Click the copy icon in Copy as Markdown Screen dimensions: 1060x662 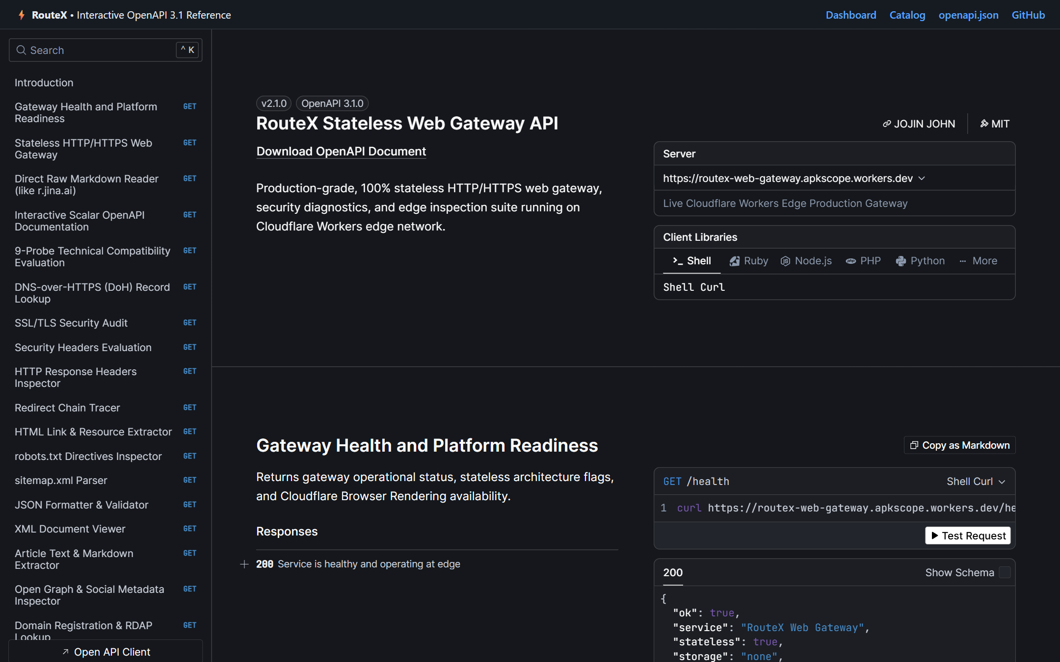pyautogui.click(x=914, y=445)
